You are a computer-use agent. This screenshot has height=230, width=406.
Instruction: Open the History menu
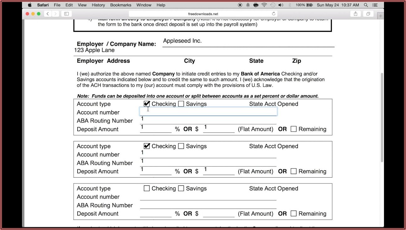click(98, 5)
